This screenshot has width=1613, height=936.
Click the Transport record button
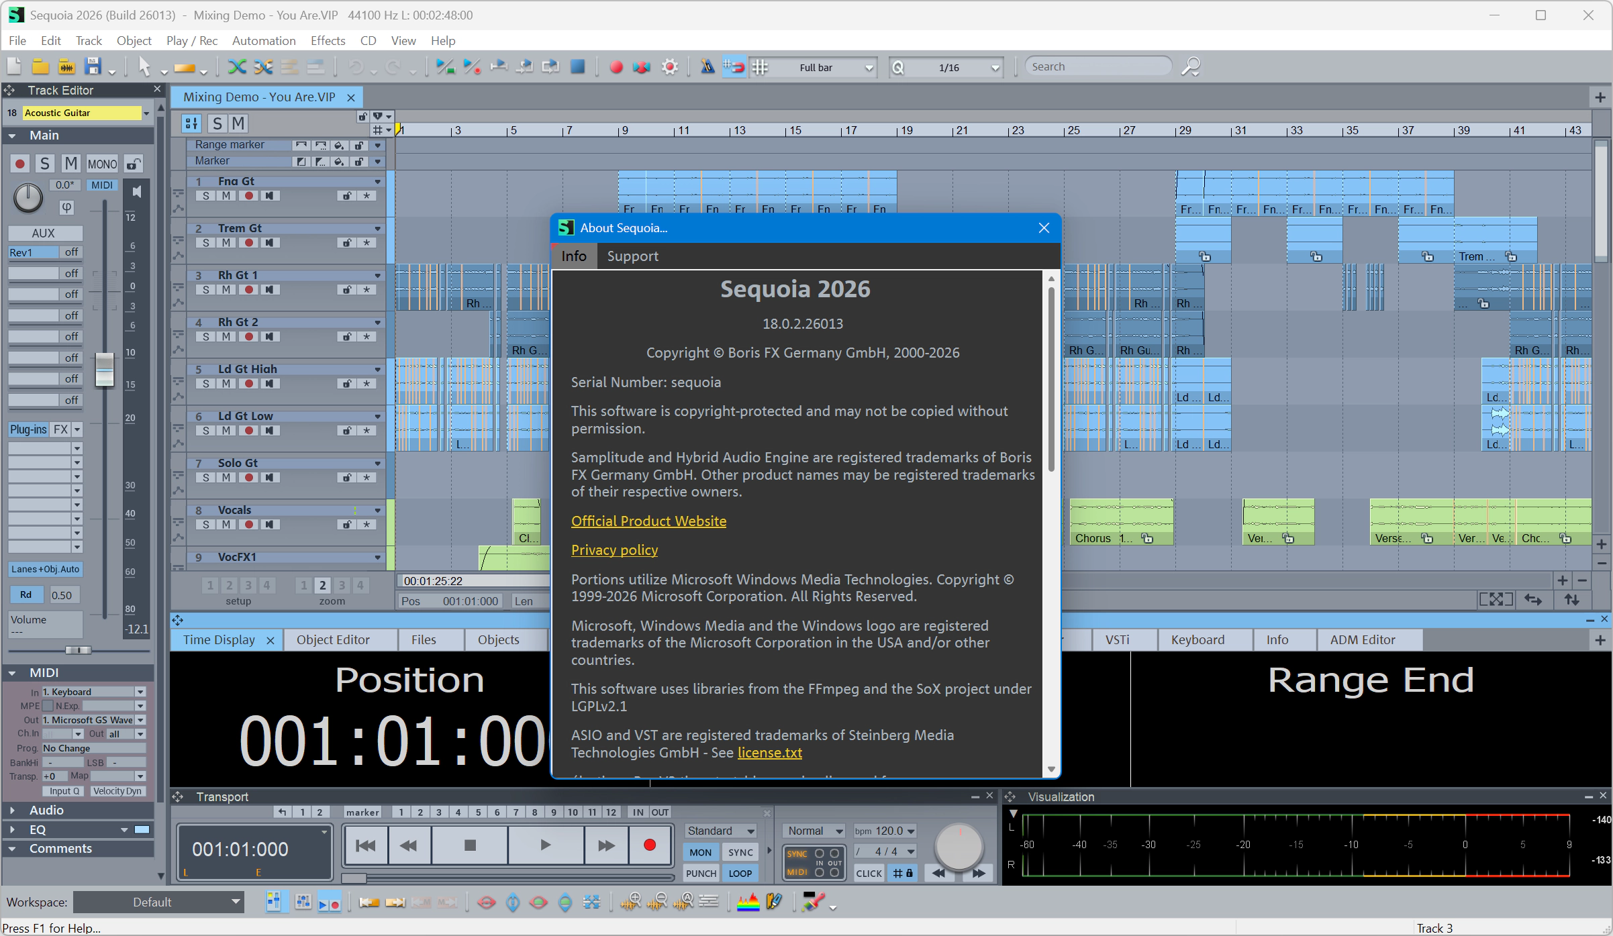click(x=649, y=845)
